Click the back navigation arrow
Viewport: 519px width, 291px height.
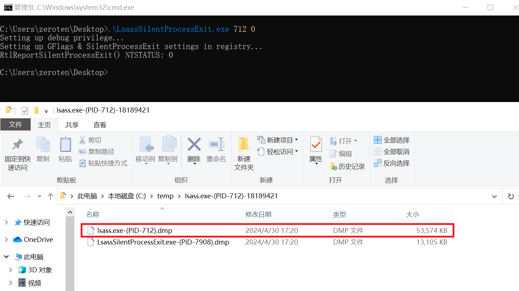pos(10,197)
